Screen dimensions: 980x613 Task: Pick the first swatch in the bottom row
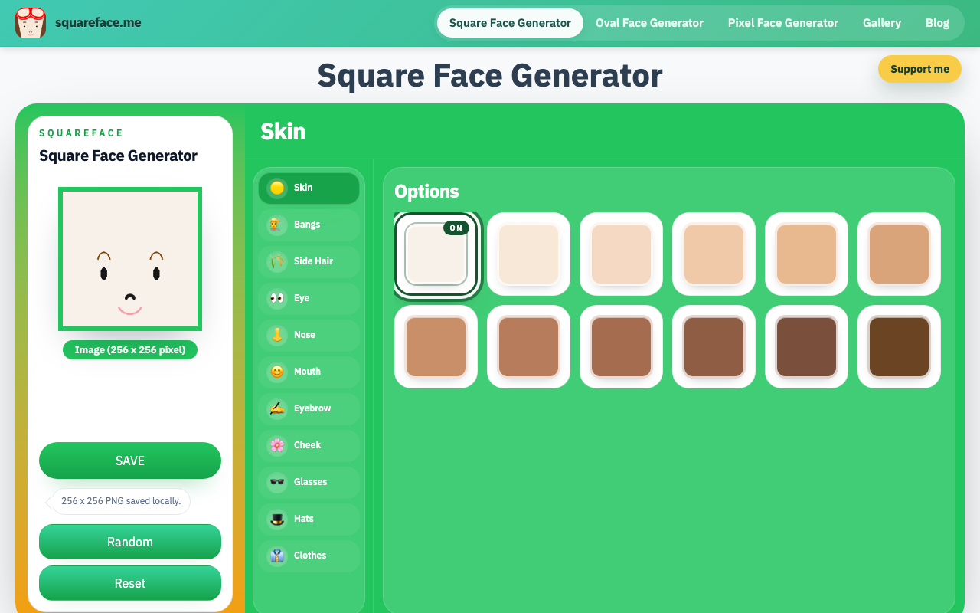[x=436, y=347]
